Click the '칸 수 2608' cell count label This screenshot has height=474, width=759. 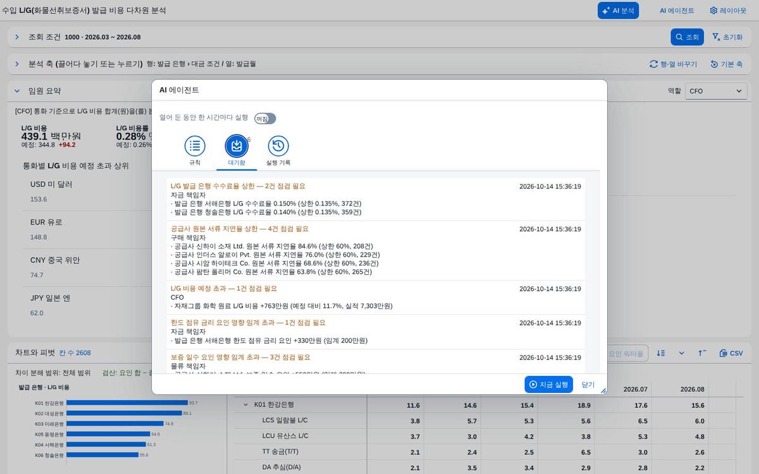click(75, 353)
